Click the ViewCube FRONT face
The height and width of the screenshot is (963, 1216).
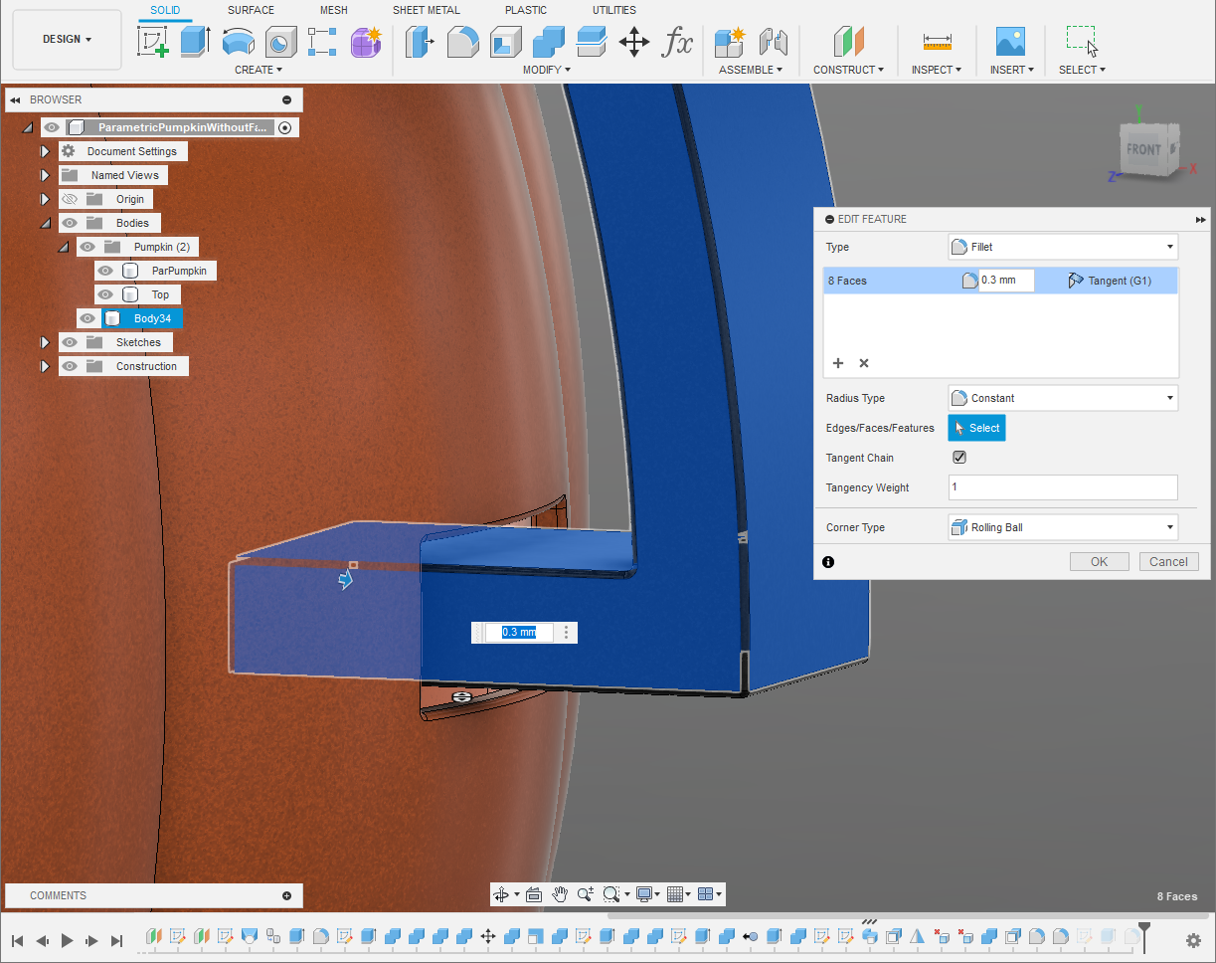[1143, 150]
